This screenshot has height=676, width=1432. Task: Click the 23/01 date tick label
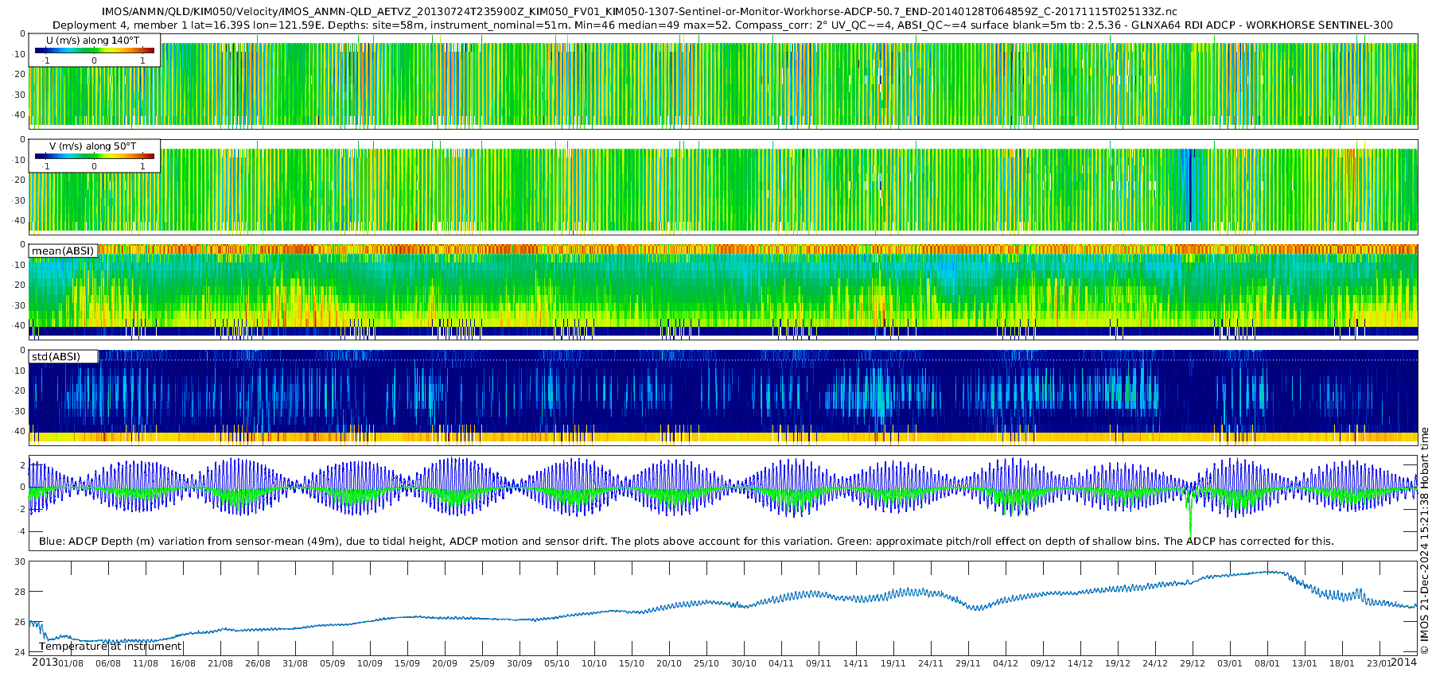click(1379, 663)
